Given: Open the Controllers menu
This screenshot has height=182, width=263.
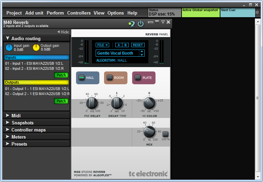Looking at the screenshot, I should pyautogui.click(x=79, y=13).
